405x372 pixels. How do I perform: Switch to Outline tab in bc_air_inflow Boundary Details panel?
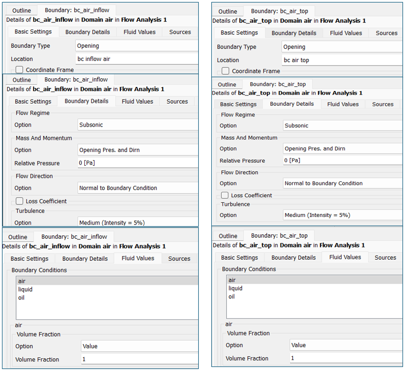[x=21, y=80]
